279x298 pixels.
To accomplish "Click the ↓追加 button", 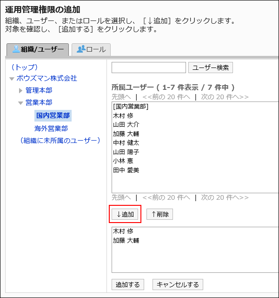I will pos(125,214).
